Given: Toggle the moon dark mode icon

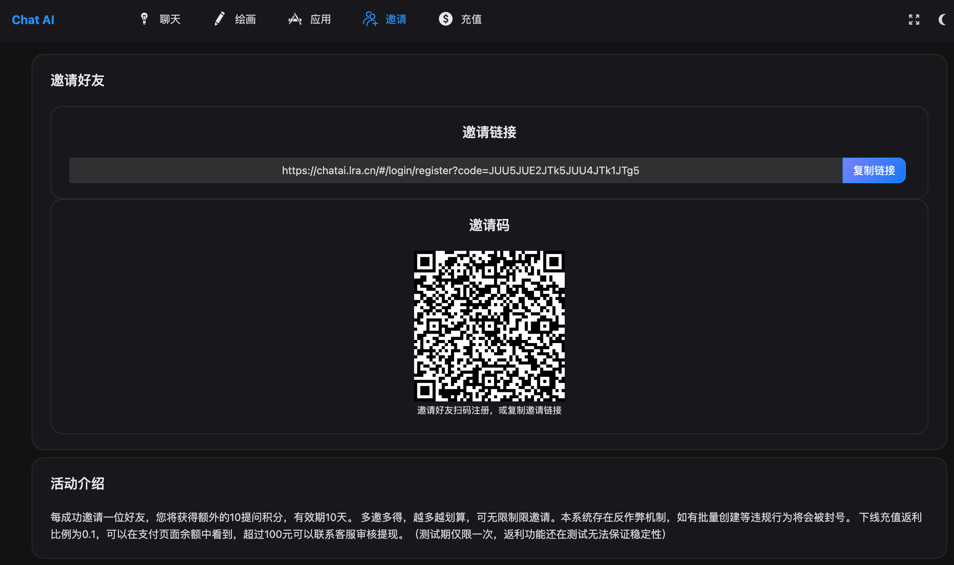Looking at the screenshot, I should 942,20.
